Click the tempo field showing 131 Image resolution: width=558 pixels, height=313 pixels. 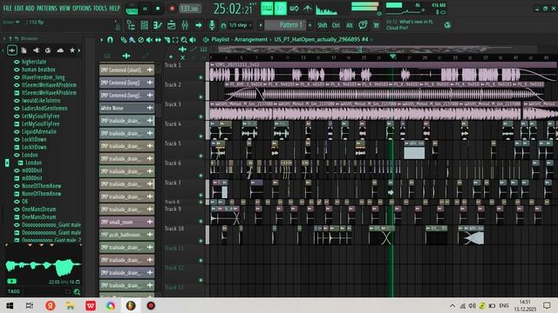[x=190, y=9]
